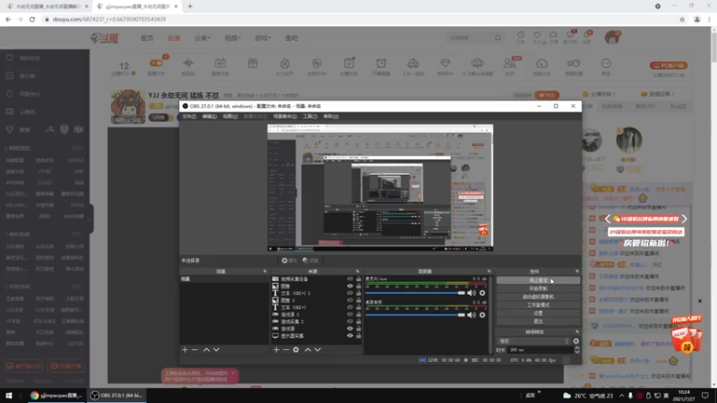Add a new source with the plus icon in Sources

pyautogui.click(x=276, y=349)
